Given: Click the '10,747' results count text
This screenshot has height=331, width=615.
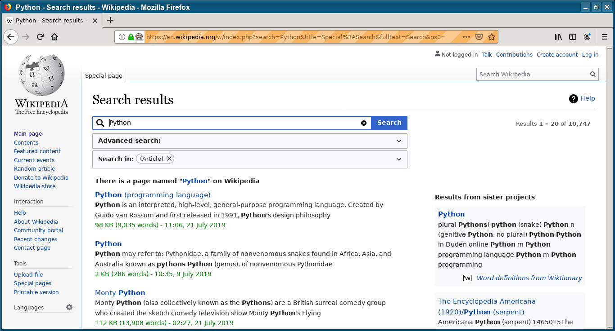Looking at the screenshot, I should pyautogui.click(x=579, y=124).
